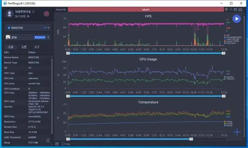Maximize the PerfDog window
This screenshot has width=248, height=148.
point(231,3)
